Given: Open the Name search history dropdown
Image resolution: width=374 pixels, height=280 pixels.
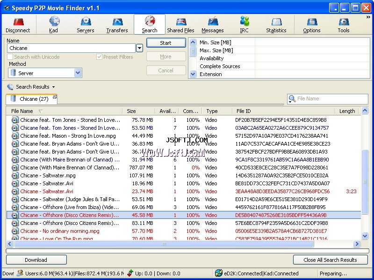Looking at the screenshot, I should [139, 48].
